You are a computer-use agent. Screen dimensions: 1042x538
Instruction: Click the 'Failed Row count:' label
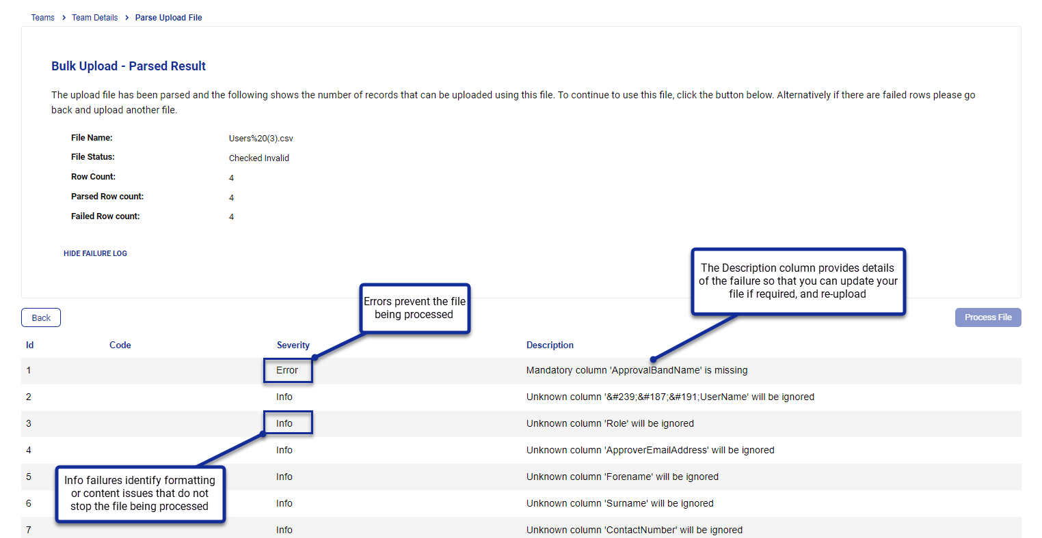(105, 216)
